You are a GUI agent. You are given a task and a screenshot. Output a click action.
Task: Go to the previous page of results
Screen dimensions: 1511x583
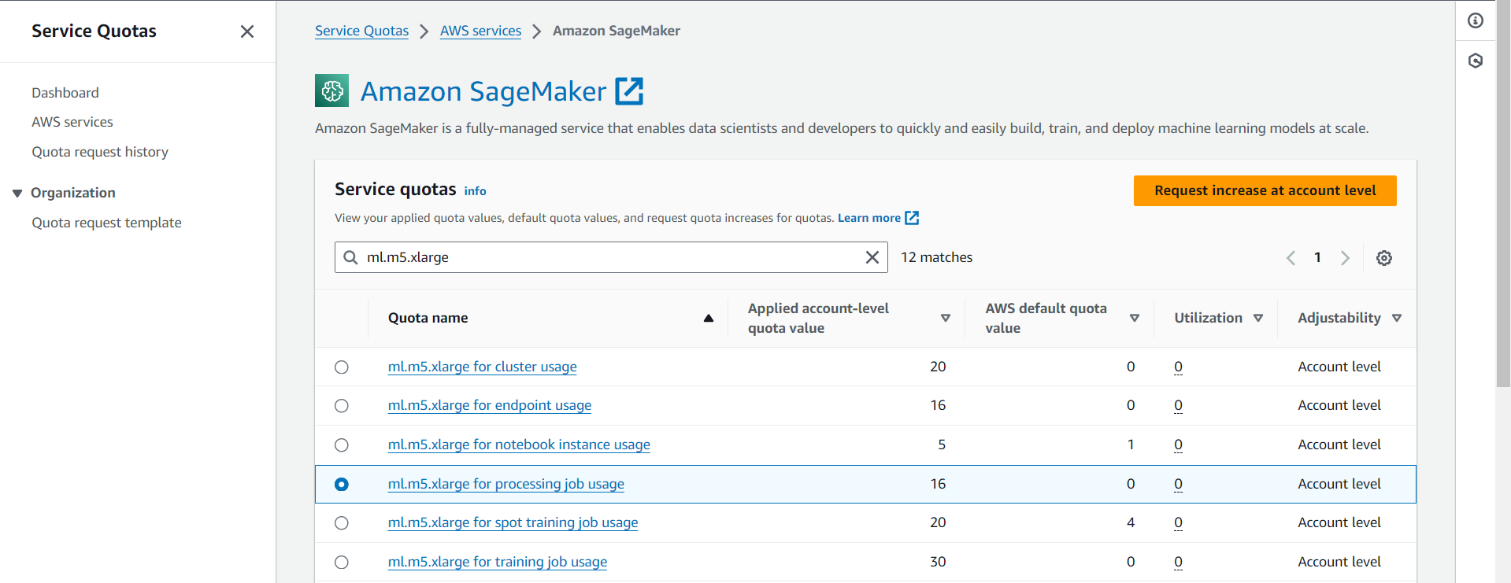tap(1291, 258)
